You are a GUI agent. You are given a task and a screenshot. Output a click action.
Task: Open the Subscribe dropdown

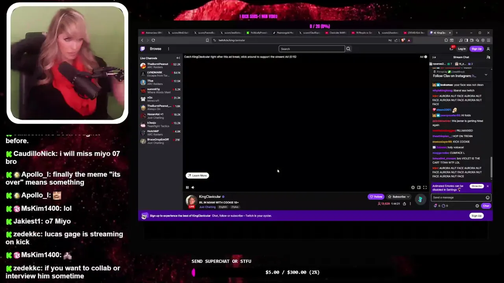pyautogui.click(x=399, y=197)
